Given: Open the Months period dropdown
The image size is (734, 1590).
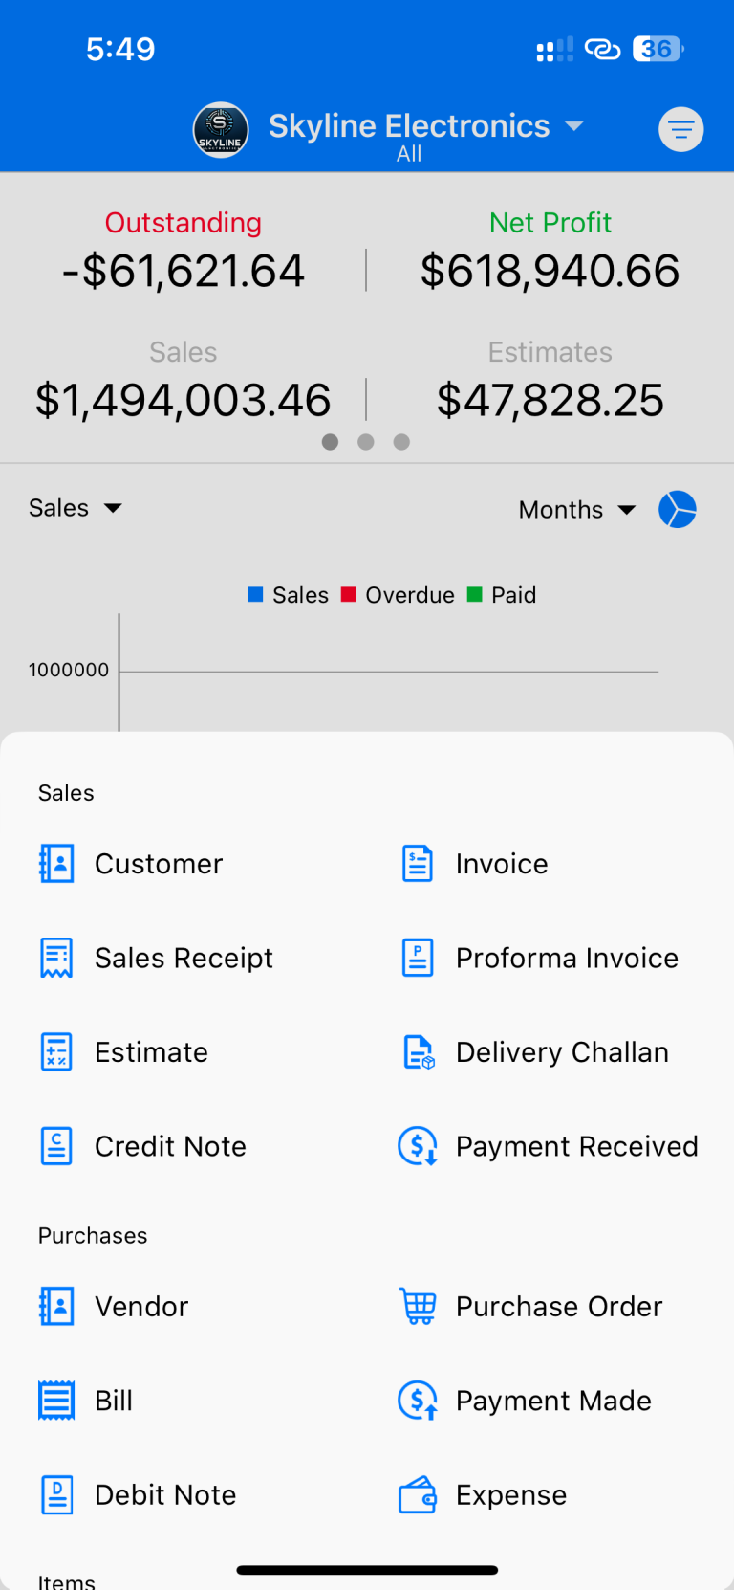Looking at the screenshot, I should (576, 510).
